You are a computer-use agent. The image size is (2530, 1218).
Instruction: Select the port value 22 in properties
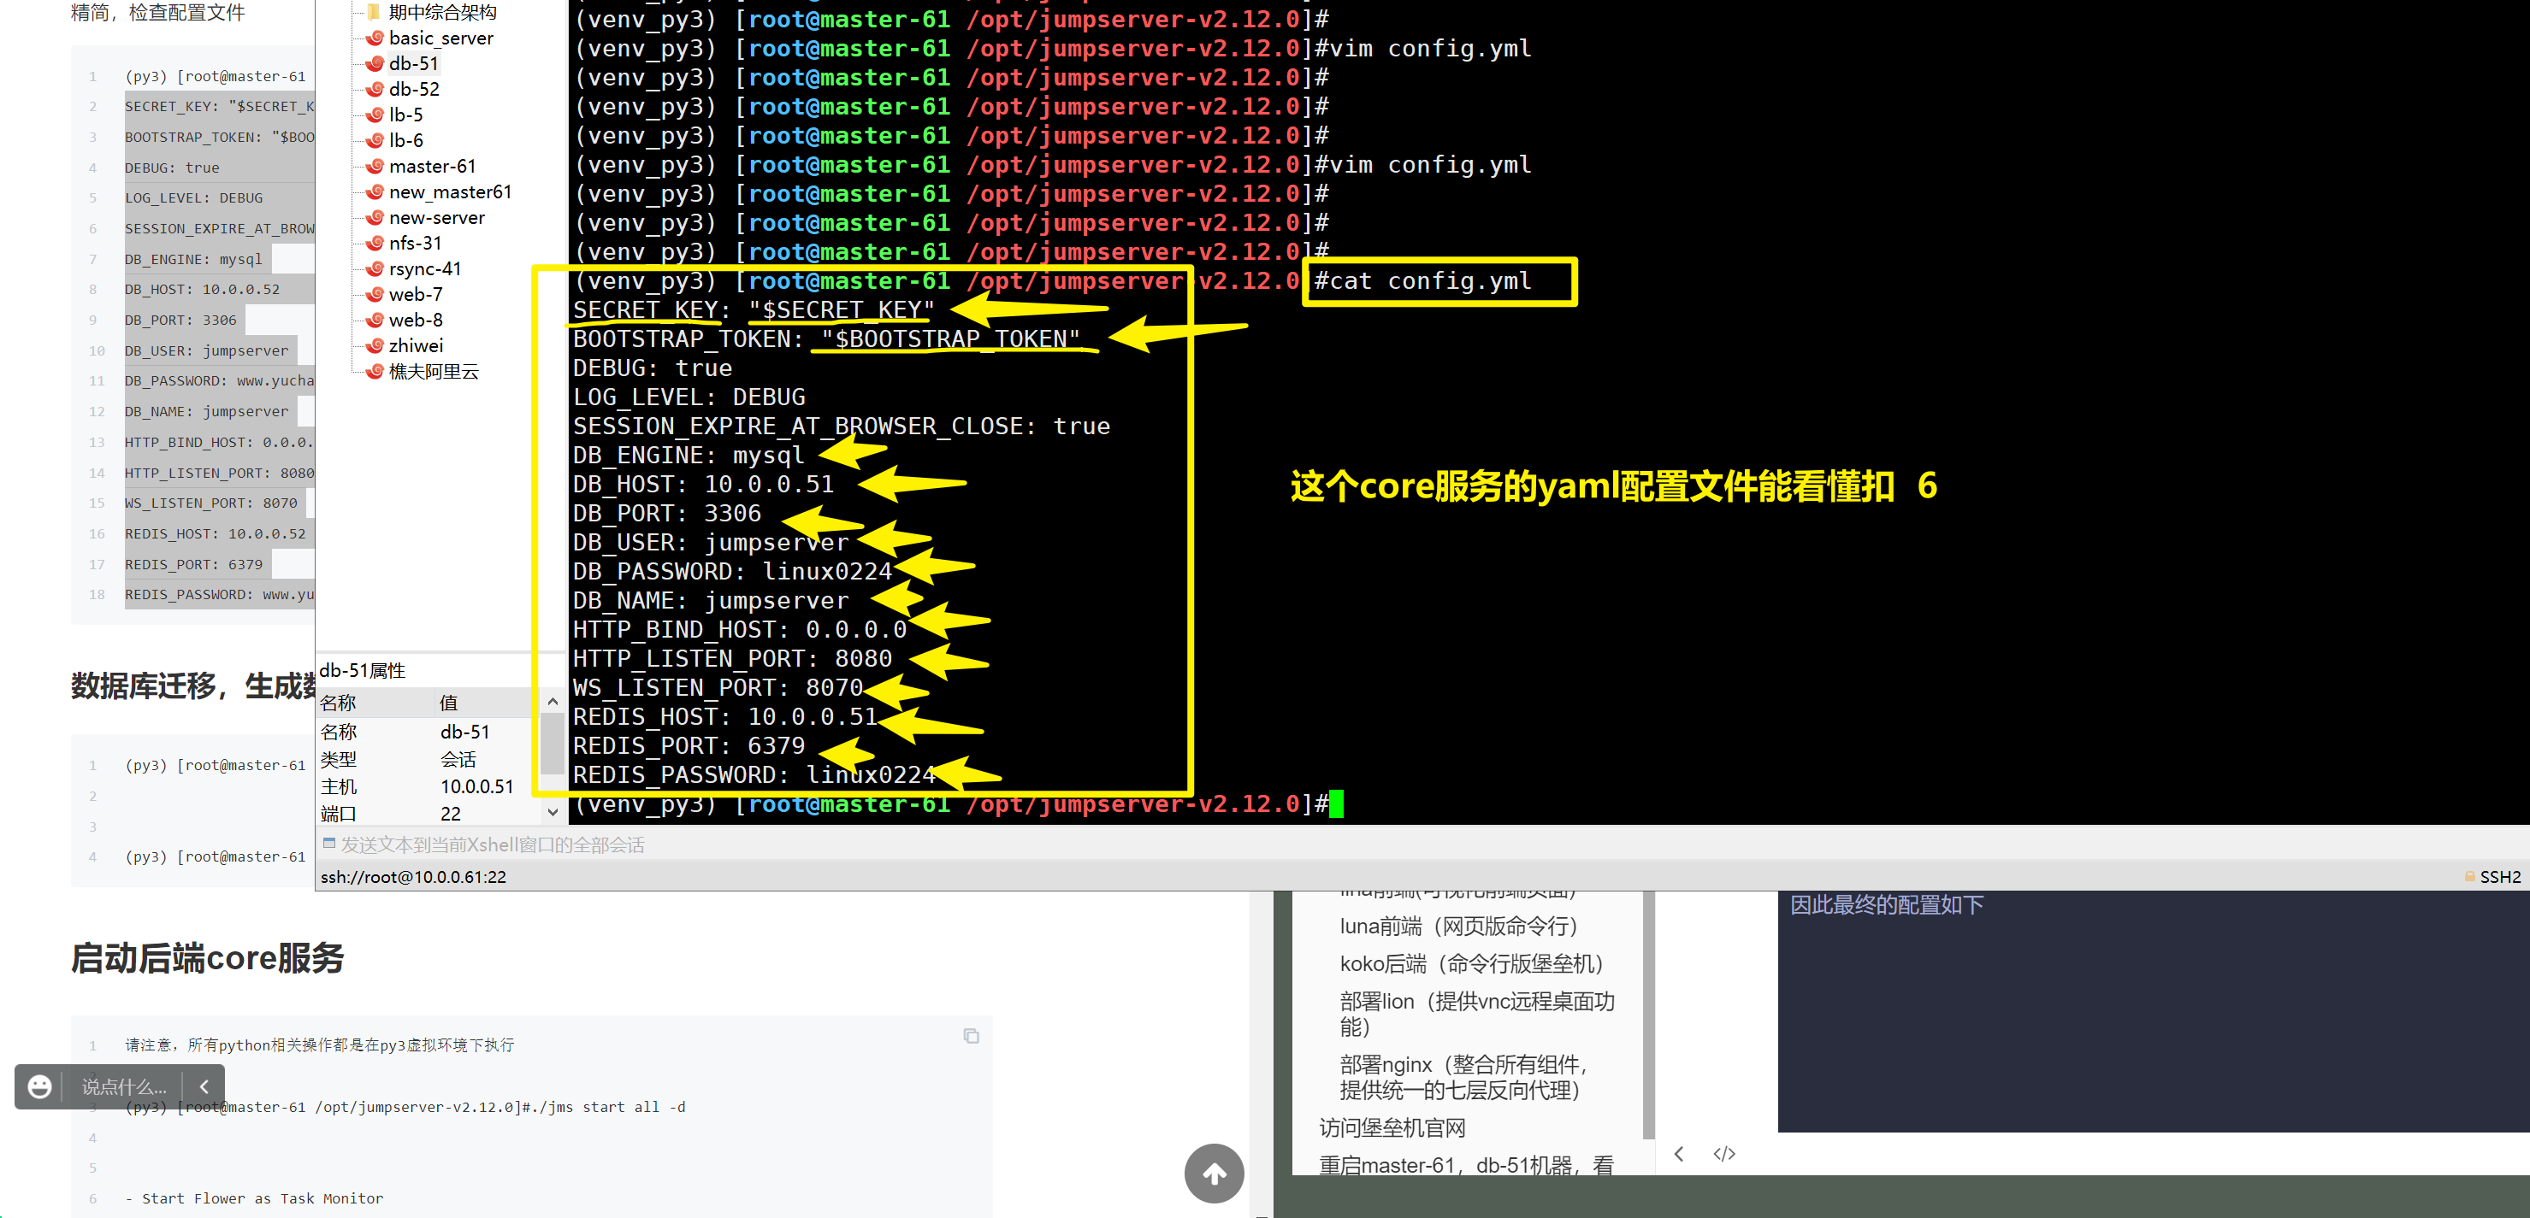(450, 814)
